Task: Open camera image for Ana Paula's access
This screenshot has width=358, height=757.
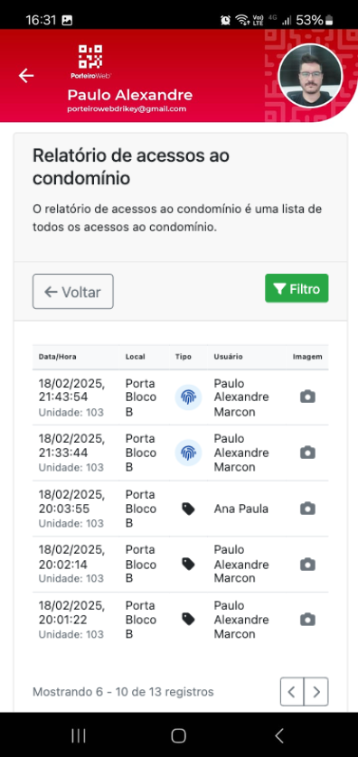Action: point(307,509)
